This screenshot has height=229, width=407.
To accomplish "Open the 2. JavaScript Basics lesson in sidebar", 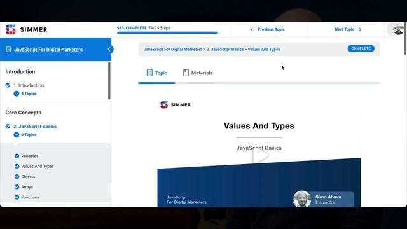I will pyautogui.click(x=35, y=127).
